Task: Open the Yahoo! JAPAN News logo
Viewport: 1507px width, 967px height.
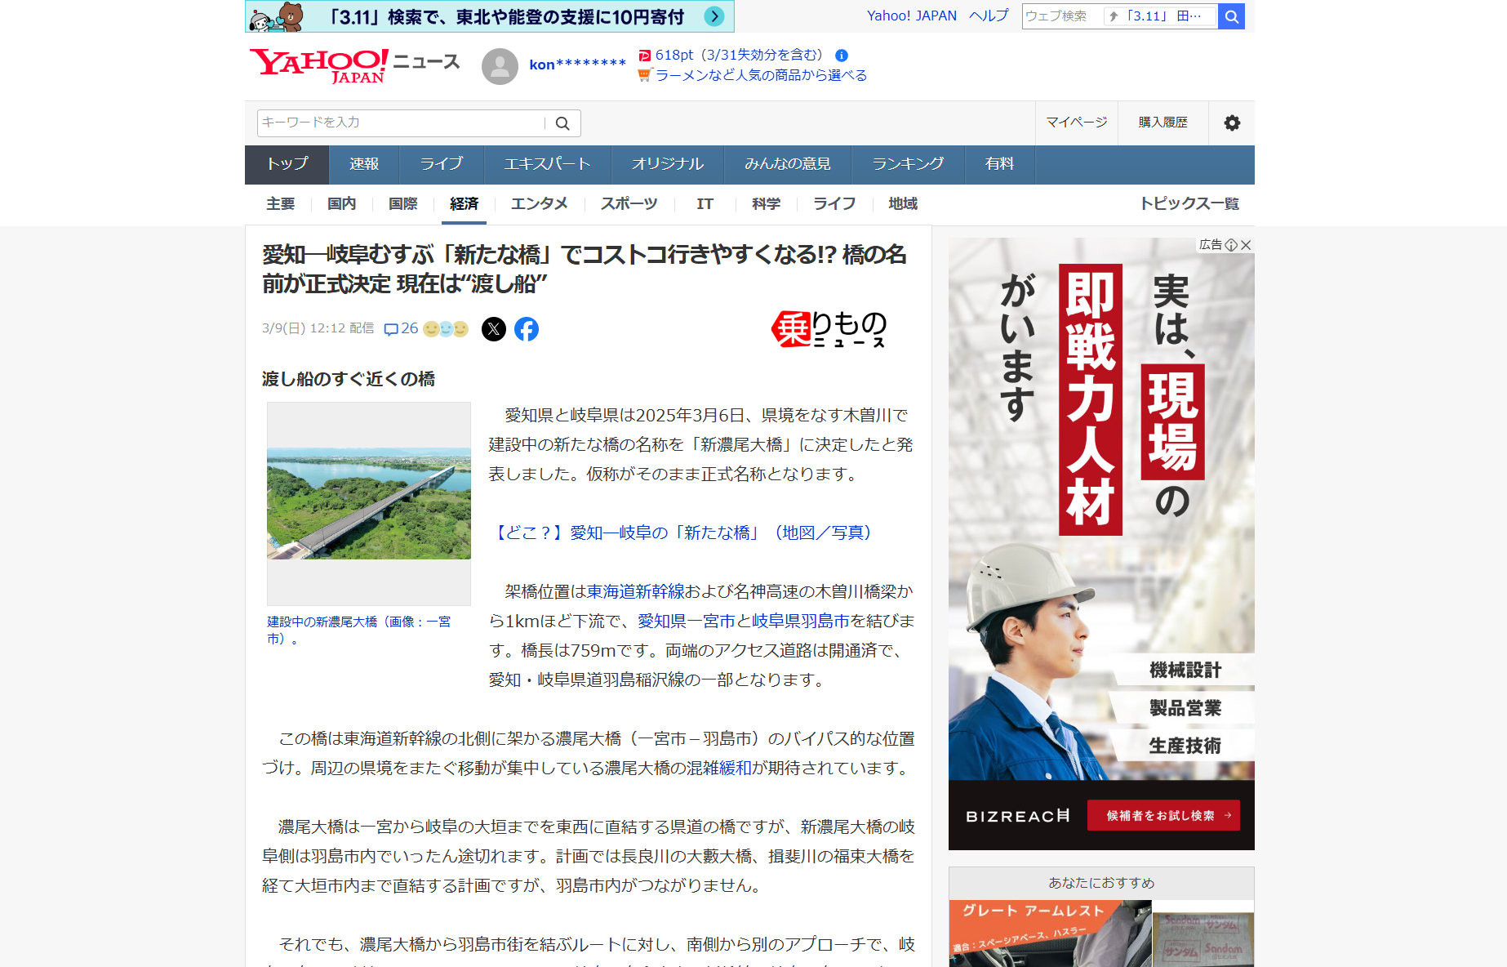Action: 354,65
